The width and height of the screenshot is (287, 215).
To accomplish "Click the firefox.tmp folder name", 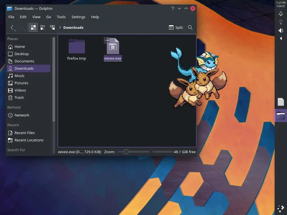I will click(x=77, y=58).
